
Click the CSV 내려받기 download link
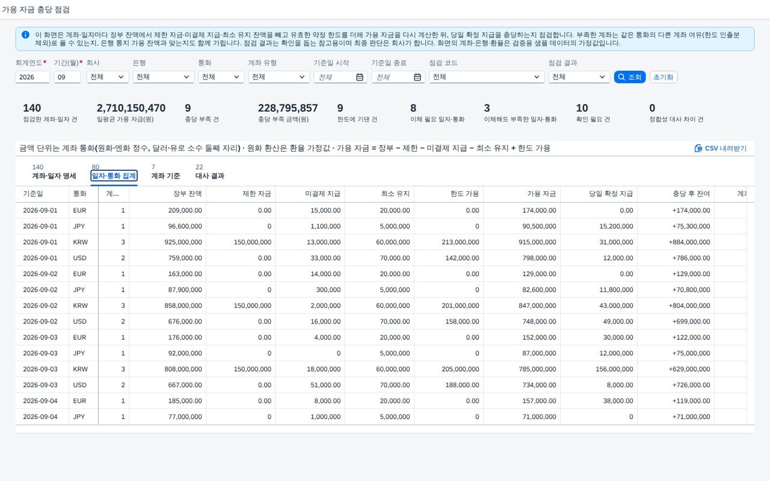tap(720, 148)
